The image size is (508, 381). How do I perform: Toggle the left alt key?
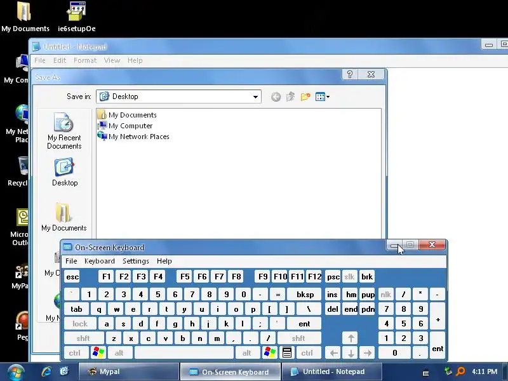[119, 353]
